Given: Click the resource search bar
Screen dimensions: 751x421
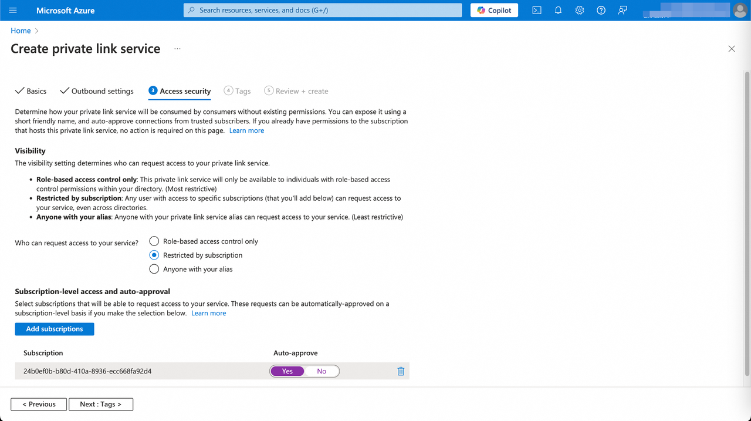Looking at the screenshot, I should (x=322, y=10).
